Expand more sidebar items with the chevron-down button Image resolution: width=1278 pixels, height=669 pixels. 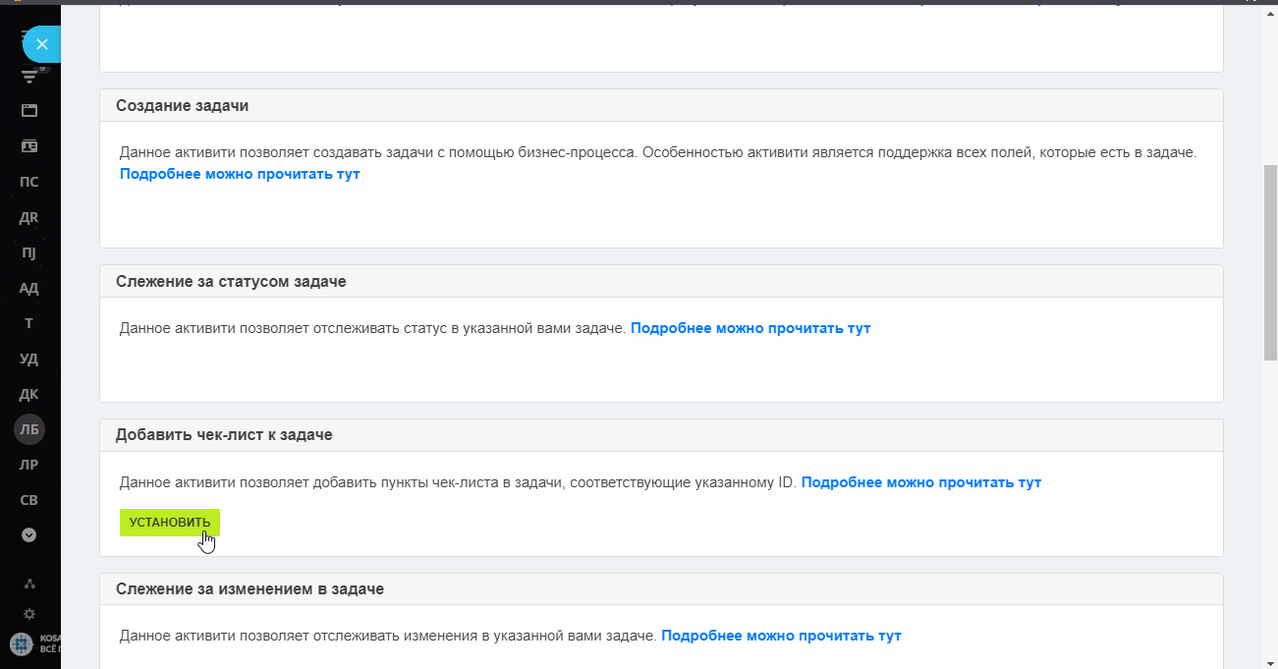[29, 535]
